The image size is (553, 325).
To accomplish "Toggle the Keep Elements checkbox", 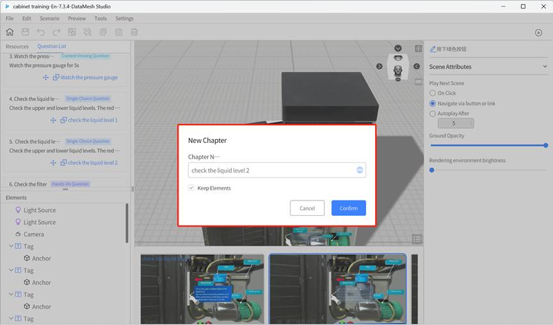I will coord(191,188).
